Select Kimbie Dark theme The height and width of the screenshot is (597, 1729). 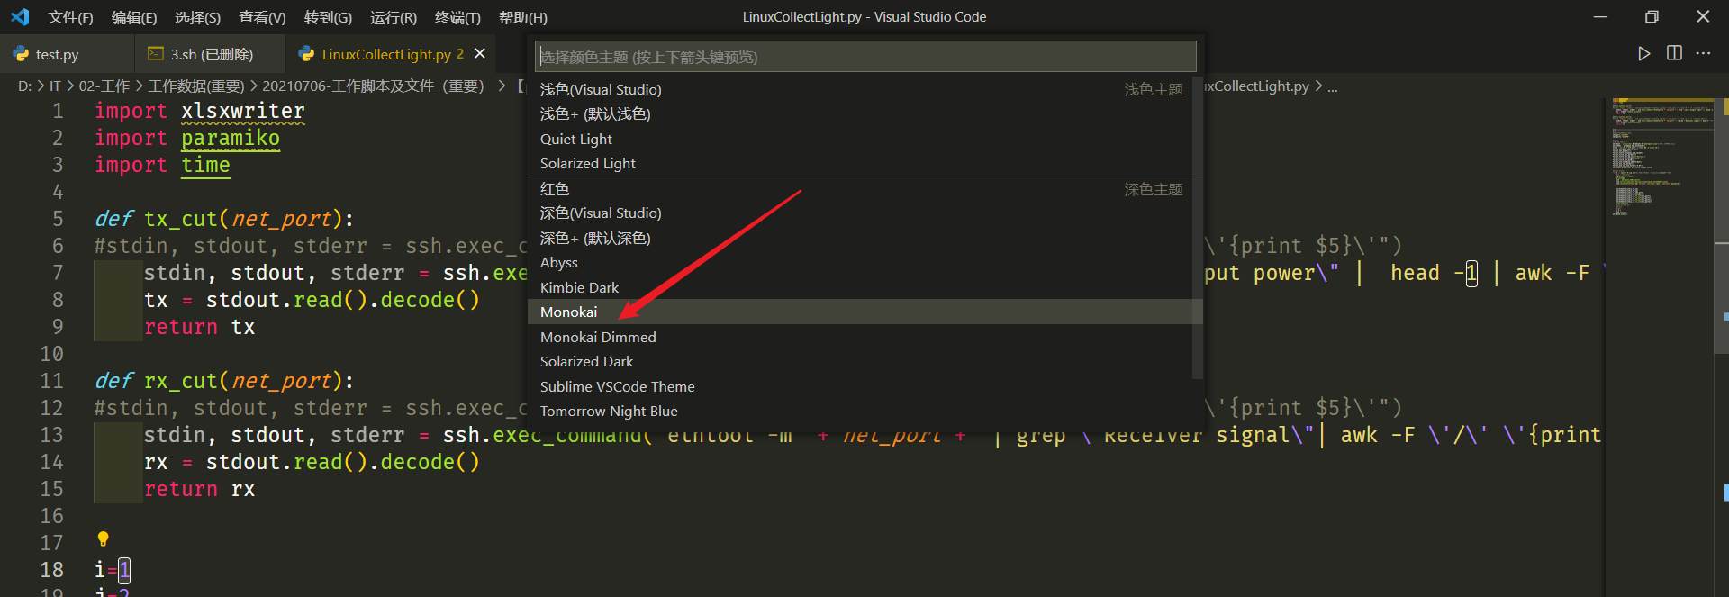[x=864, y=287]
